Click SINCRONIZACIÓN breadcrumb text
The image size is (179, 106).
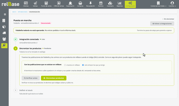click(x=34, y=12)
